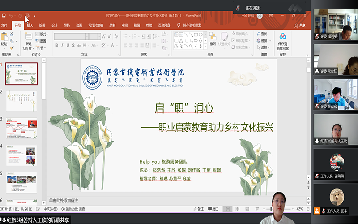The height and width of the screenshot is (224, 358).
Task: Click the File (文件) button
Action: click(4, 26)
